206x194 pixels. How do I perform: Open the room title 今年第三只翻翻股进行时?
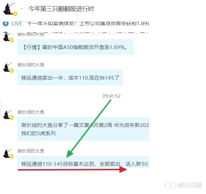tap(61, 9)
